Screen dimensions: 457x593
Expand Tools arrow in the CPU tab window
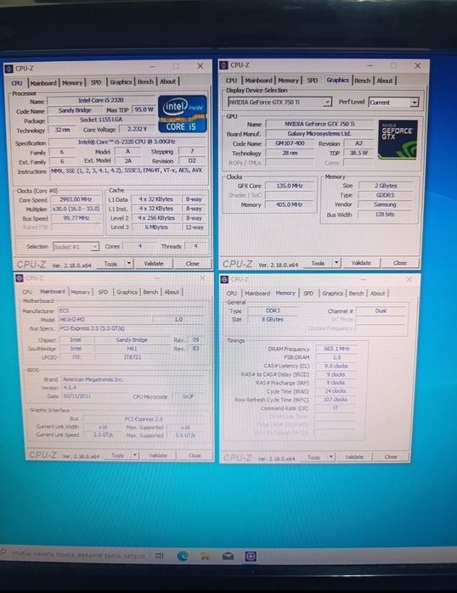[129, 263]
